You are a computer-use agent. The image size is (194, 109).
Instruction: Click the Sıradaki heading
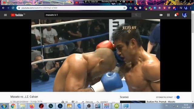tap(124, 97)
